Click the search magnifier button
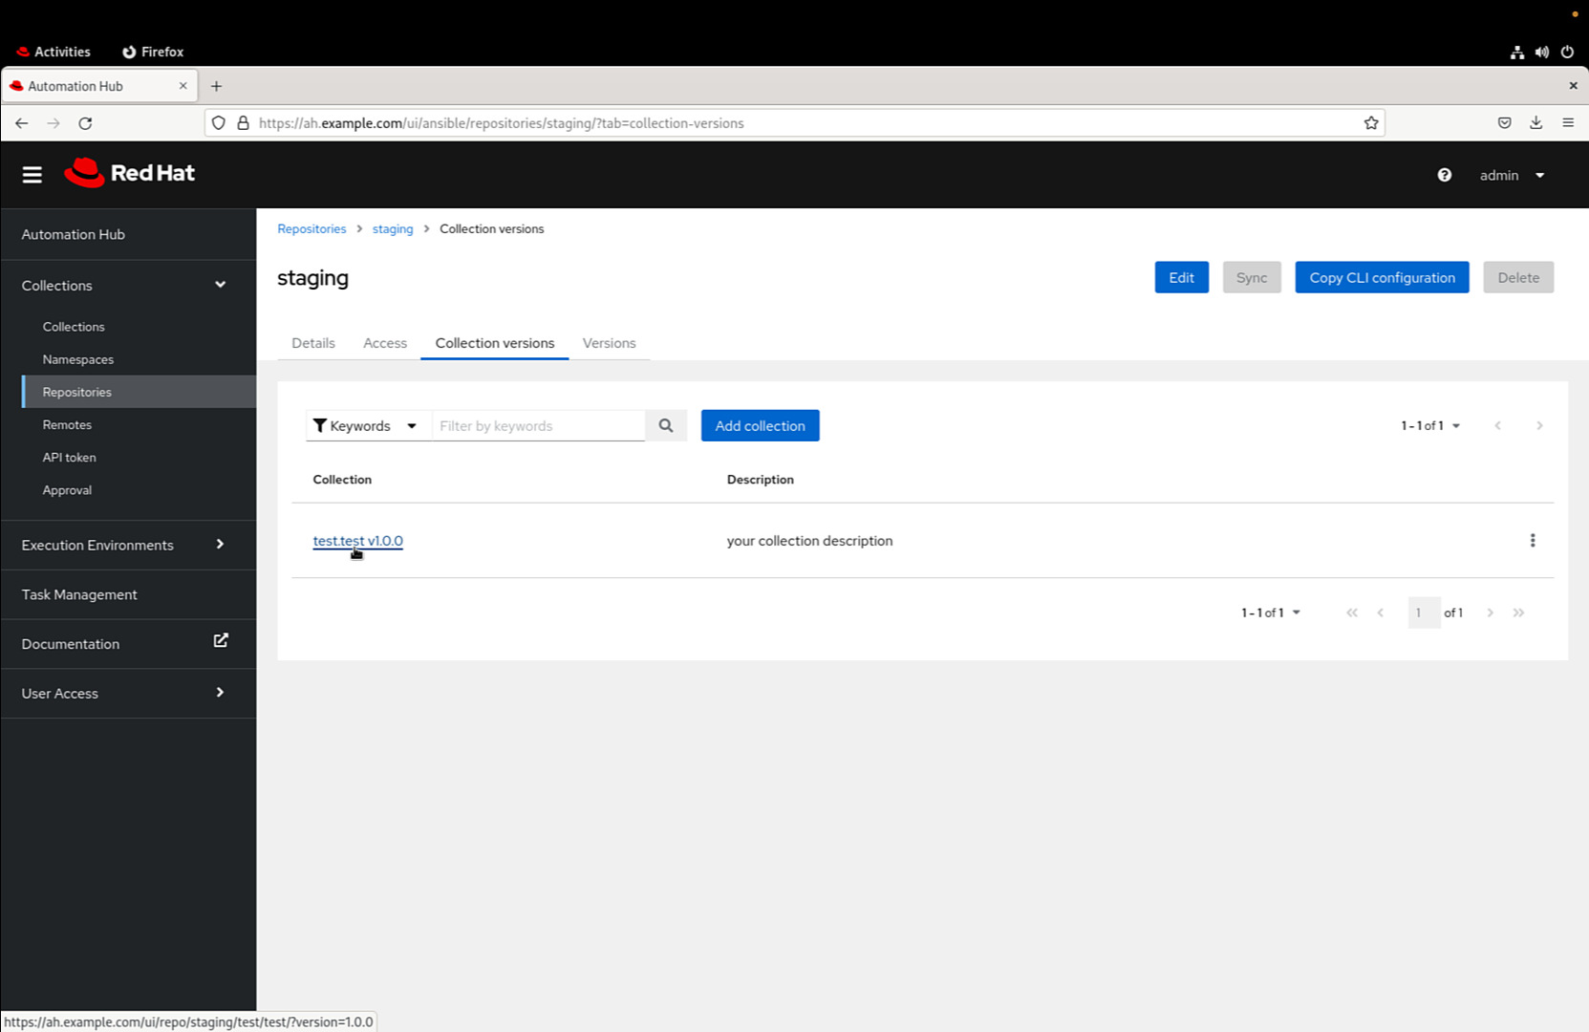Image resolution: width=1589 pixels, height=1032 pixels. pyautogui.click(x=666, y=425)
